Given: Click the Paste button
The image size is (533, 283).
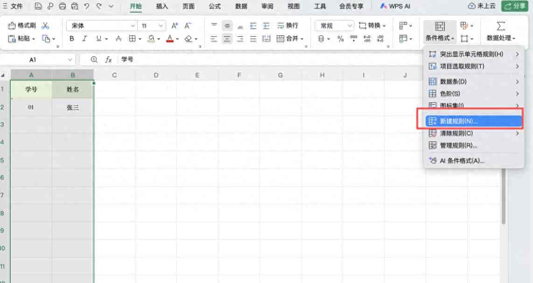Looking at the screenshot, I should tap(21, 39).
